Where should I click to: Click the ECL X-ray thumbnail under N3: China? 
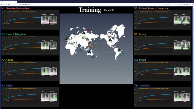[x=45, y=71]
